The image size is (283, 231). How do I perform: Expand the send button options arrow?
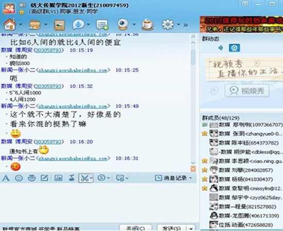(x=191, y=228)
